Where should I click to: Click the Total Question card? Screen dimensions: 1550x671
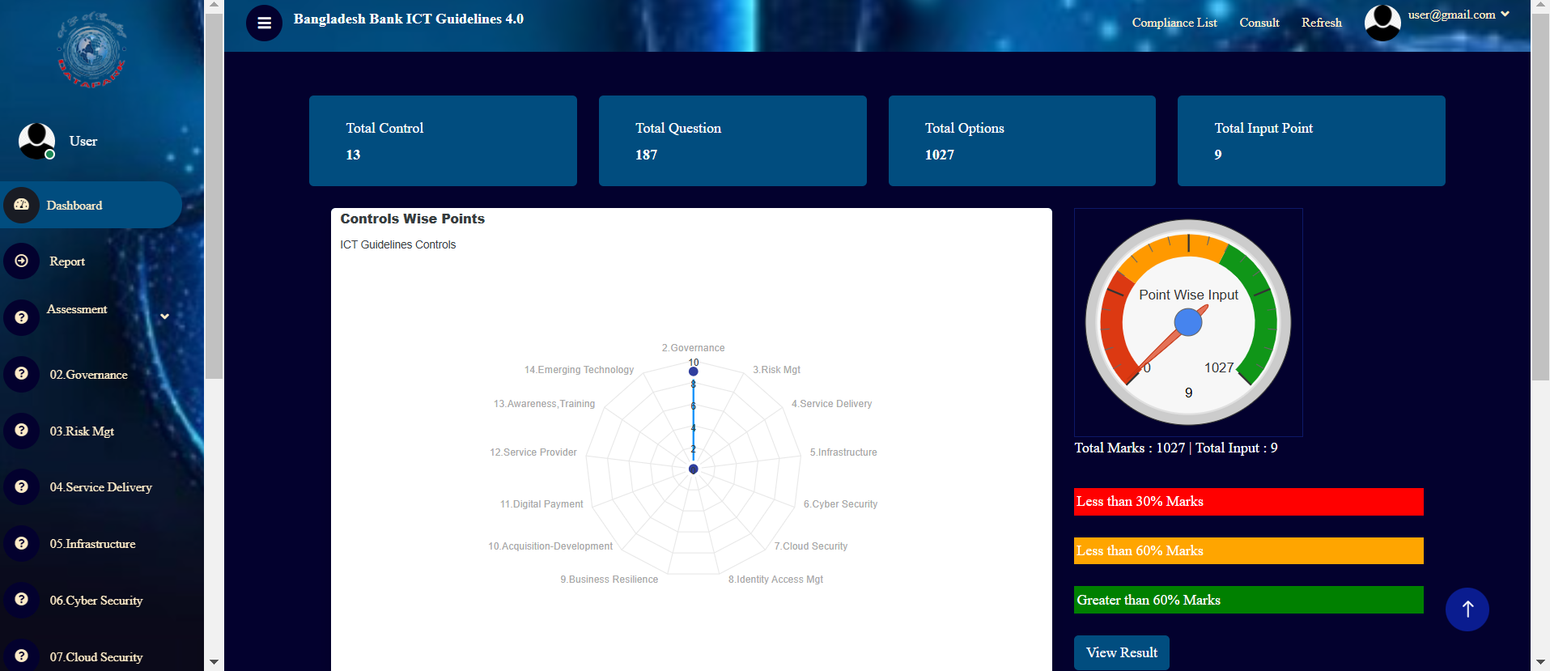pos(733,141)
